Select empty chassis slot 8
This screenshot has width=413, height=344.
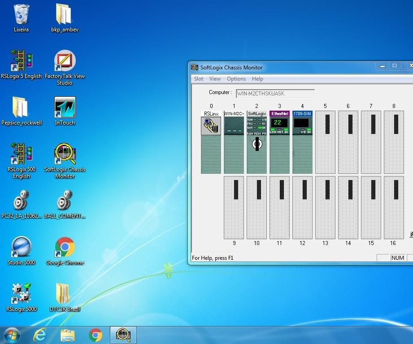pyautogui.click(x=394, y=142)
